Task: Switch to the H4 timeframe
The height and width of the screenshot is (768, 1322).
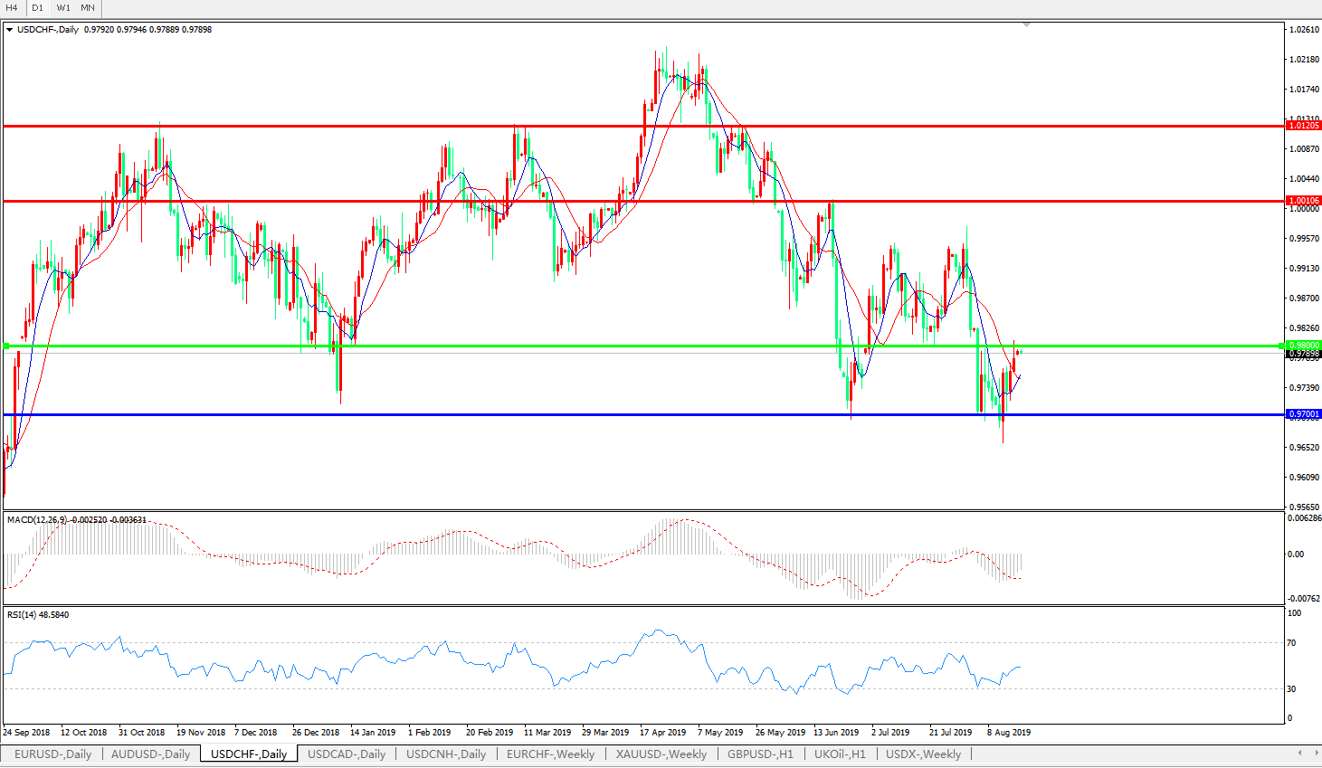Action: [x=13, y=8]
